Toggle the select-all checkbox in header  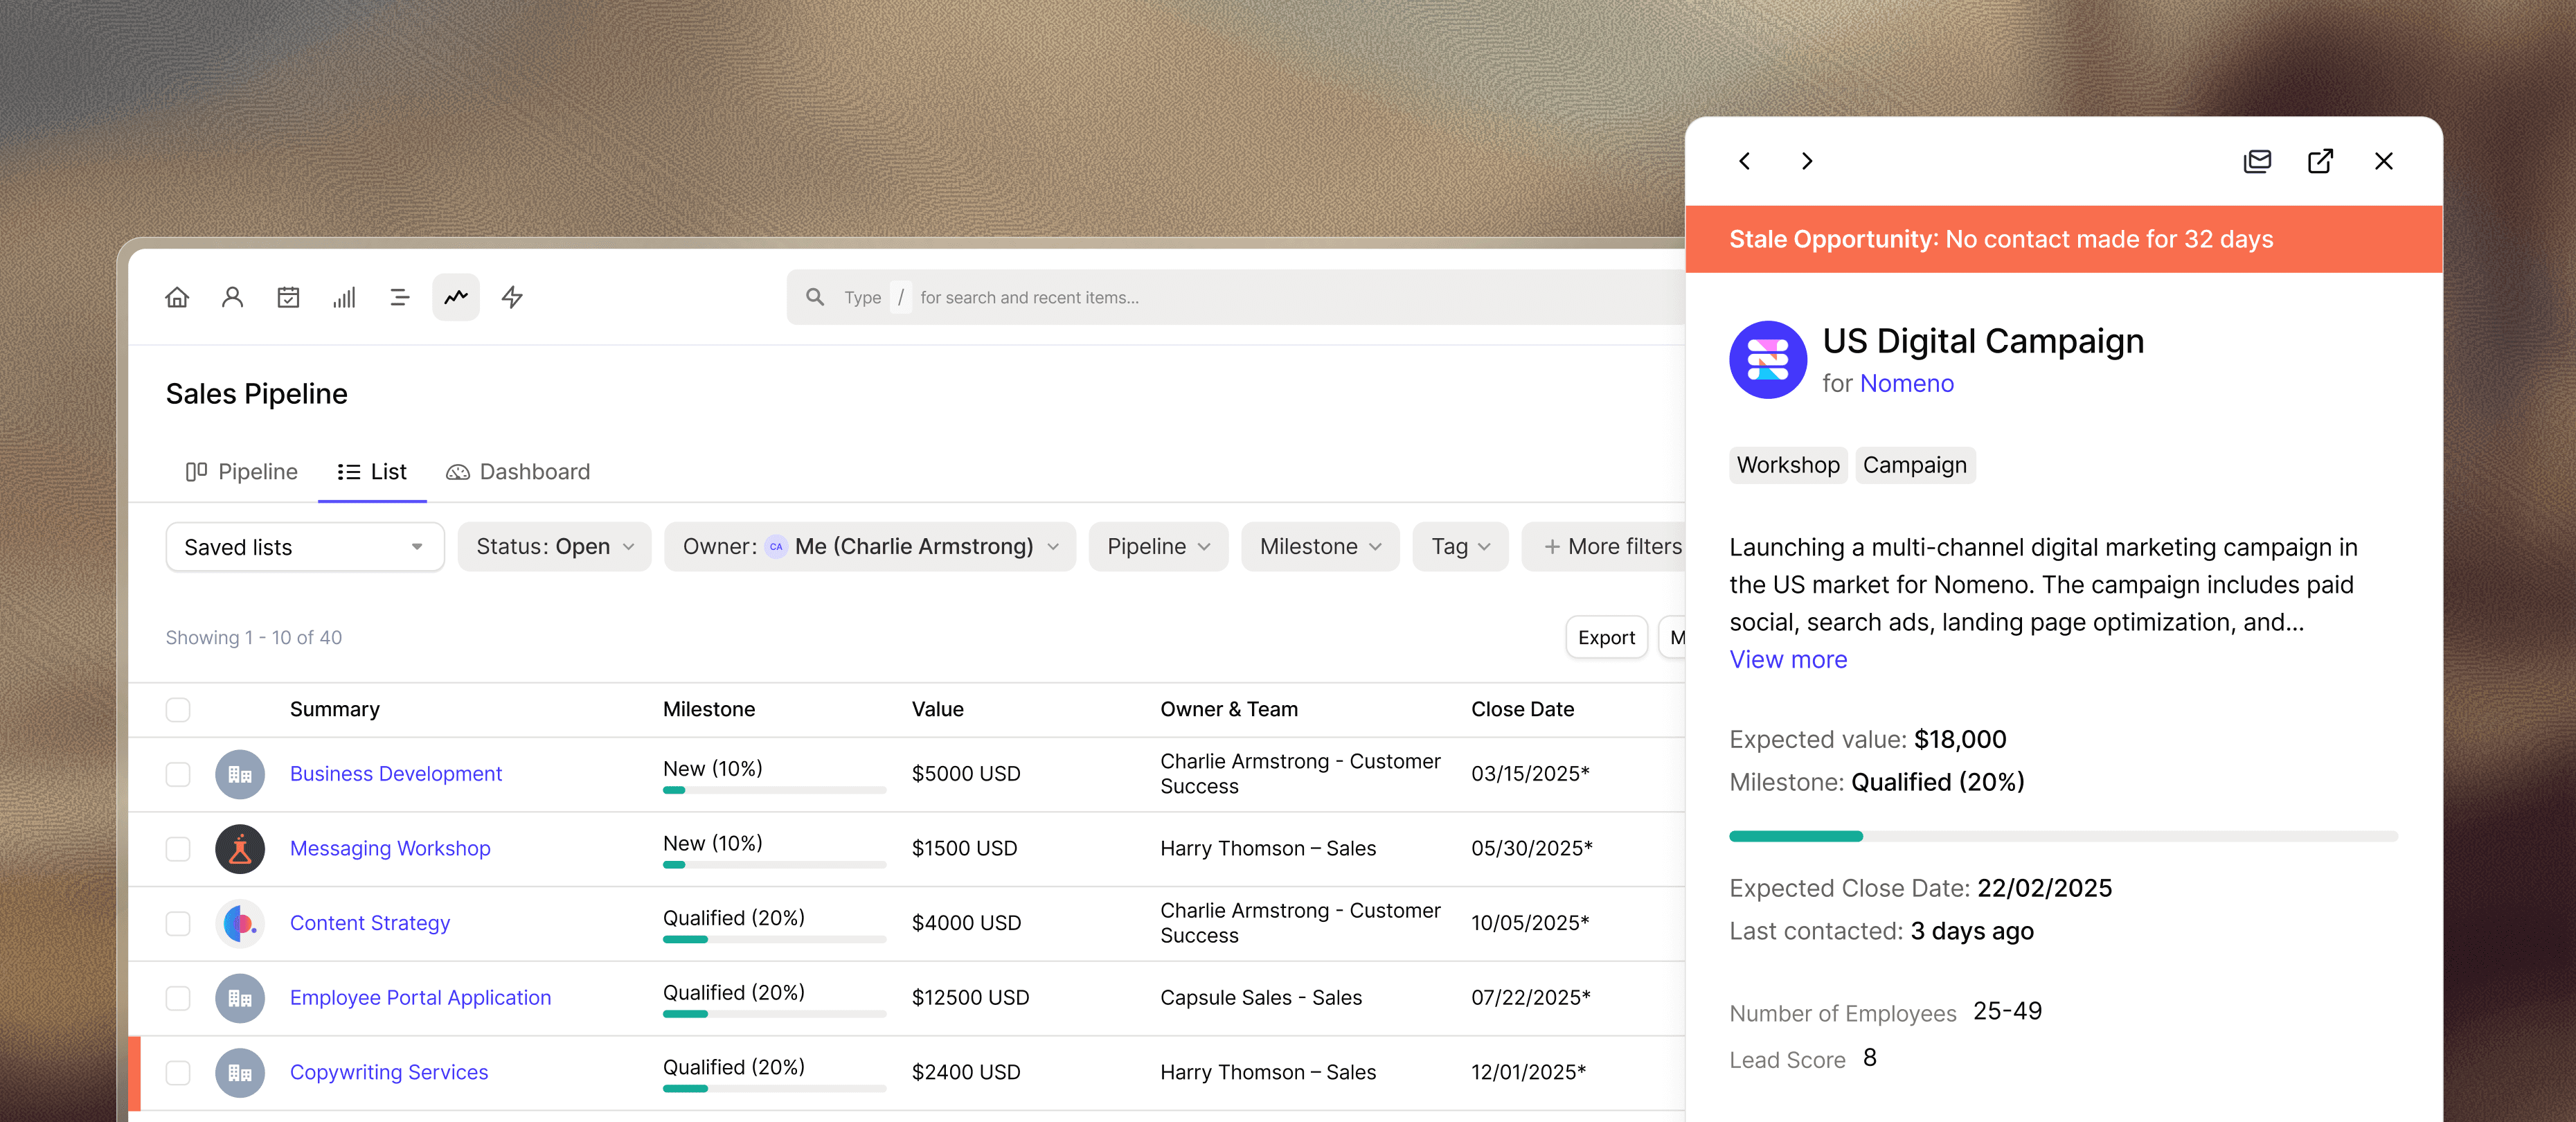pos(178,709)
